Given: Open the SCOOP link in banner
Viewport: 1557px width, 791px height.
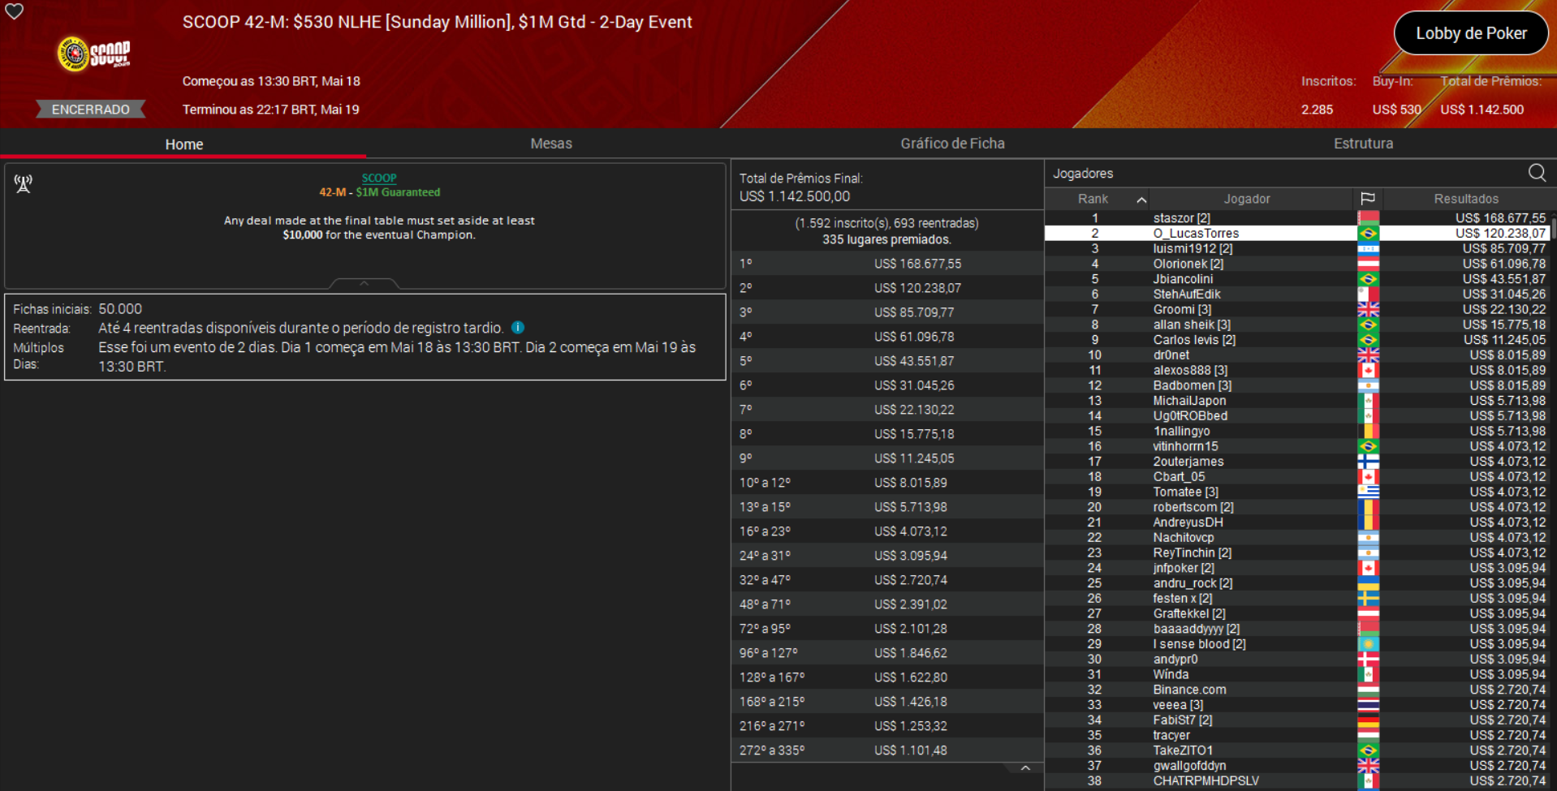Looking at the screenshot, I should [x=379, y=178].
